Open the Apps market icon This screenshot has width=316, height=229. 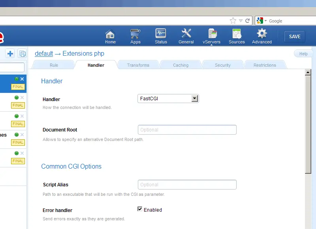coord(135,36)
